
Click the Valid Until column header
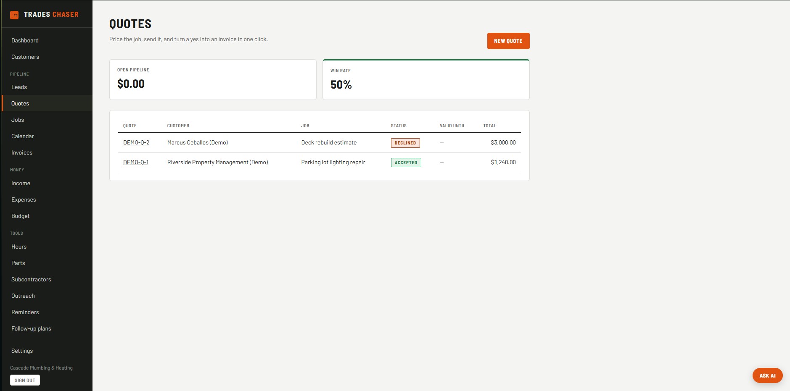tap(452, 126)
